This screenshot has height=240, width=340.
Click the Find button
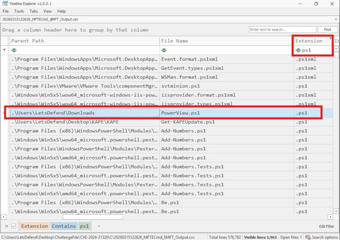[x=328, y=30]
